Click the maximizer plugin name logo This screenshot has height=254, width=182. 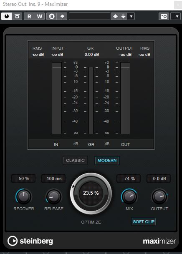(159, 241)
